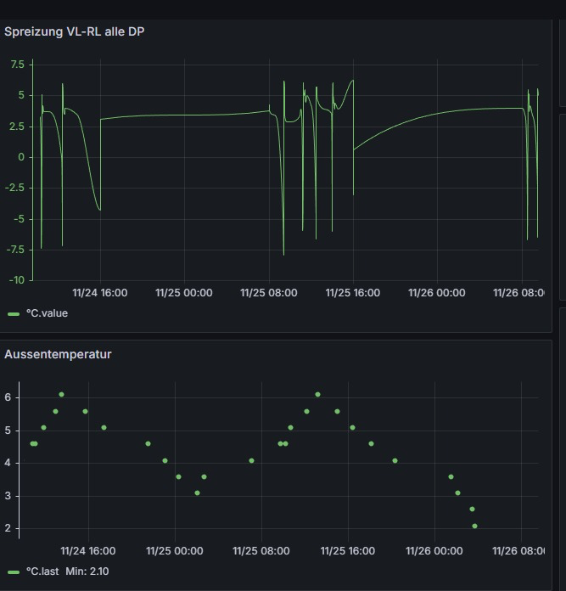Click the 11/24 16:00 label on the Spreizung axis
Viewport: 566px width, 591px height.
point(100,293)
